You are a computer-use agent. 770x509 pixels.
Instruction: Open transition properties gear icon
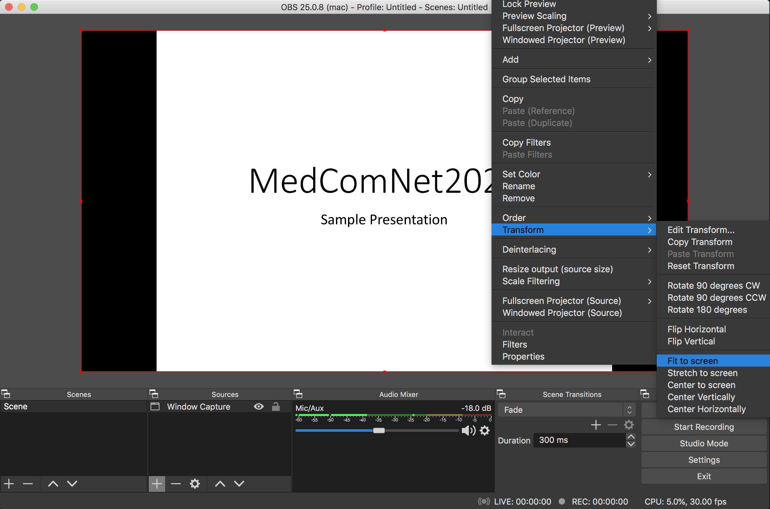pos(629,425)
